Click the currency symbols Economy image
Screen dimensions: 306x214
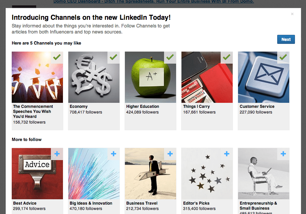pyautogui.click(x=90, y=80)
